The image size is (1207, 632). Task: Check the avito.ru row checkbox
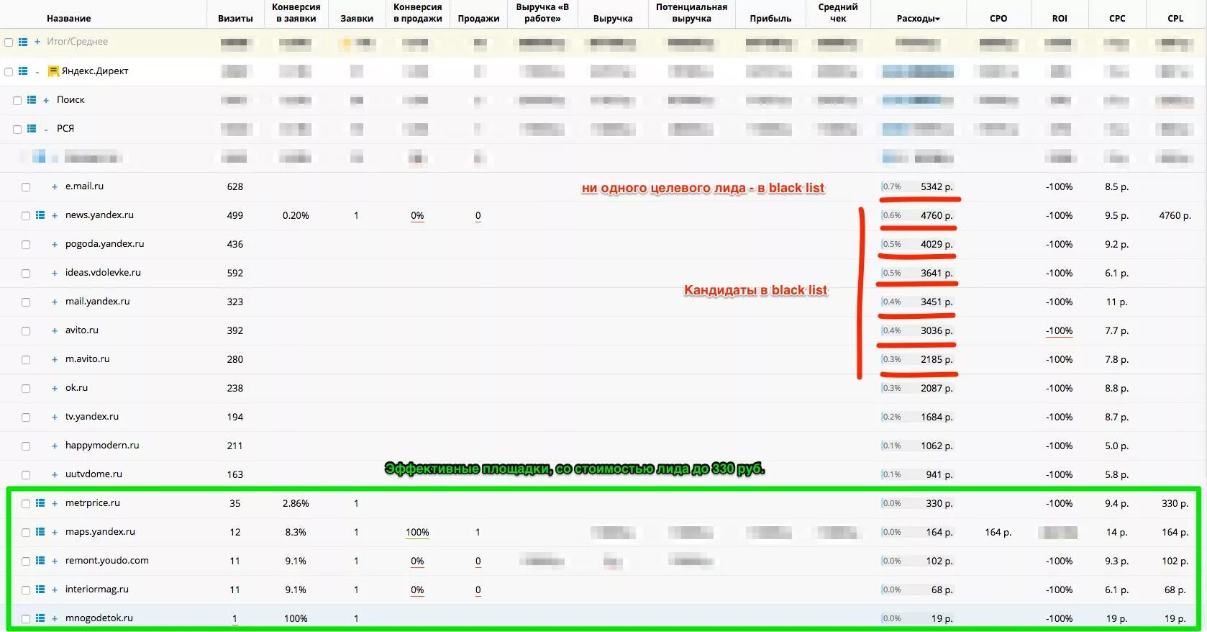coord(26,330)
